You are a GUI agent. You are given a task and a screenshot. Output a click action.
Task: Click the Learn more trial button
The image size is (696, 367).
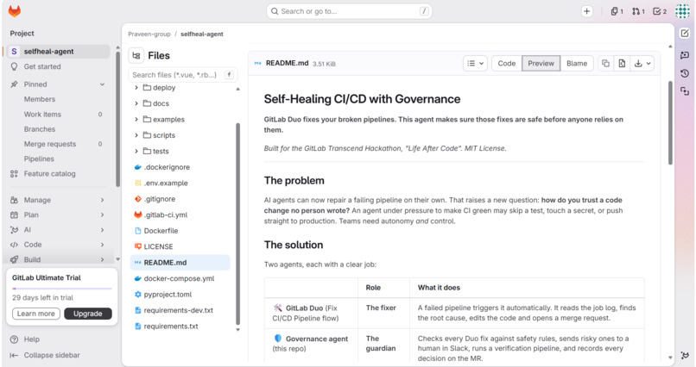click(35, 314)
